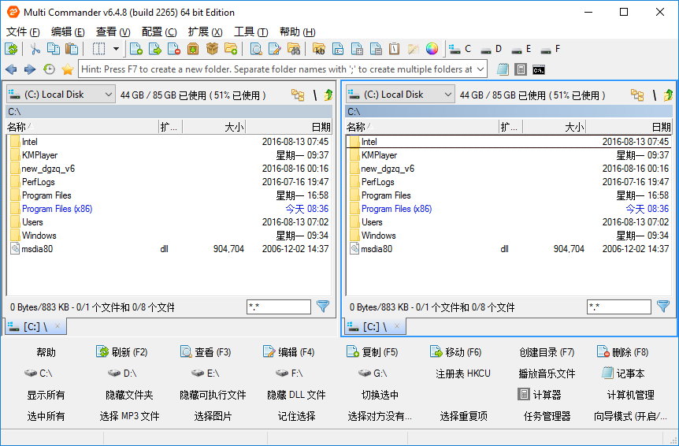The width and height of the screenshot is (679, 446).
Task: Click the dashed selection rectangle icon
Action: (98, 49)
